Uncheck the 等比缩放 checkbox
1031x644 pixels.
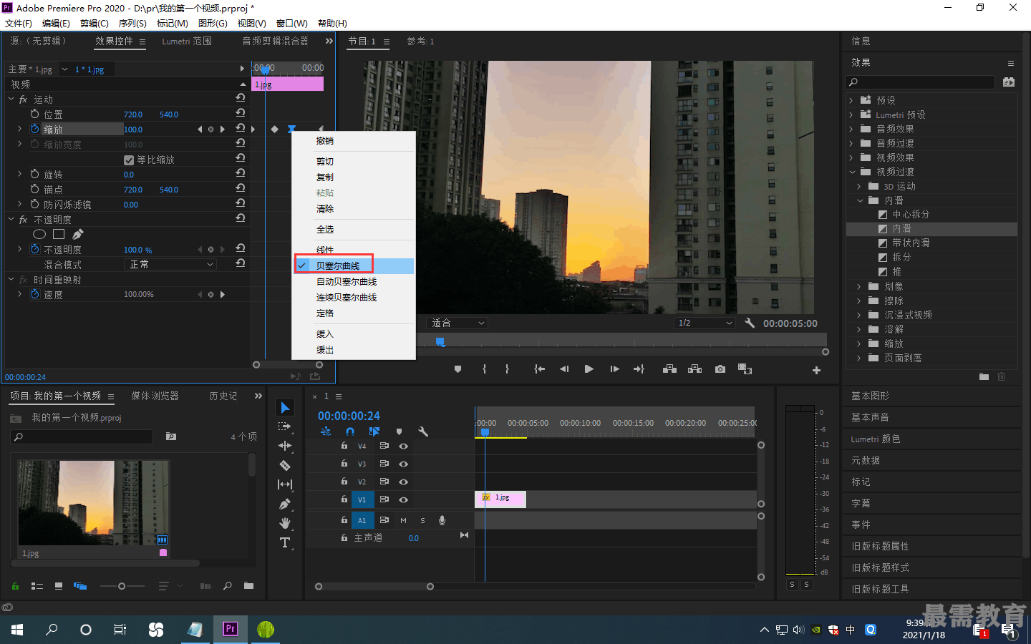coord(129,160)
